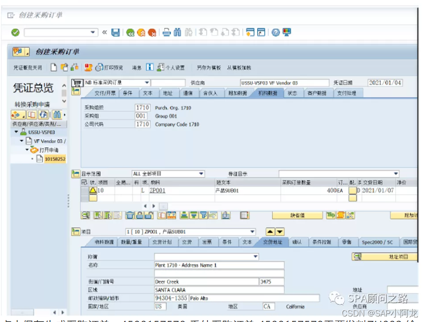Click the next item down arrow button

click(x=280, y=232)
